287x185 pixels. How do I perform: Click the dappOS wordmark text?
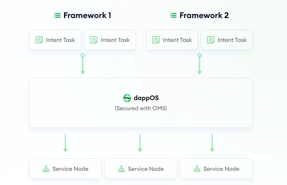coord(146,98)
